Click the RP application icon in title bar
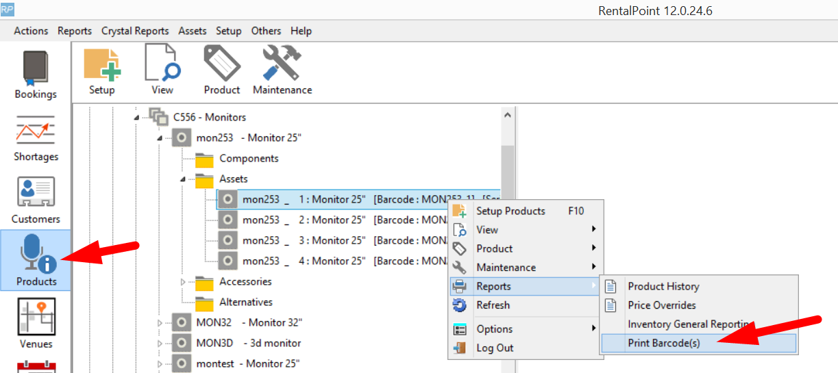Image resolution: width=838 pixels, height=373 pixels. point(8,10)
